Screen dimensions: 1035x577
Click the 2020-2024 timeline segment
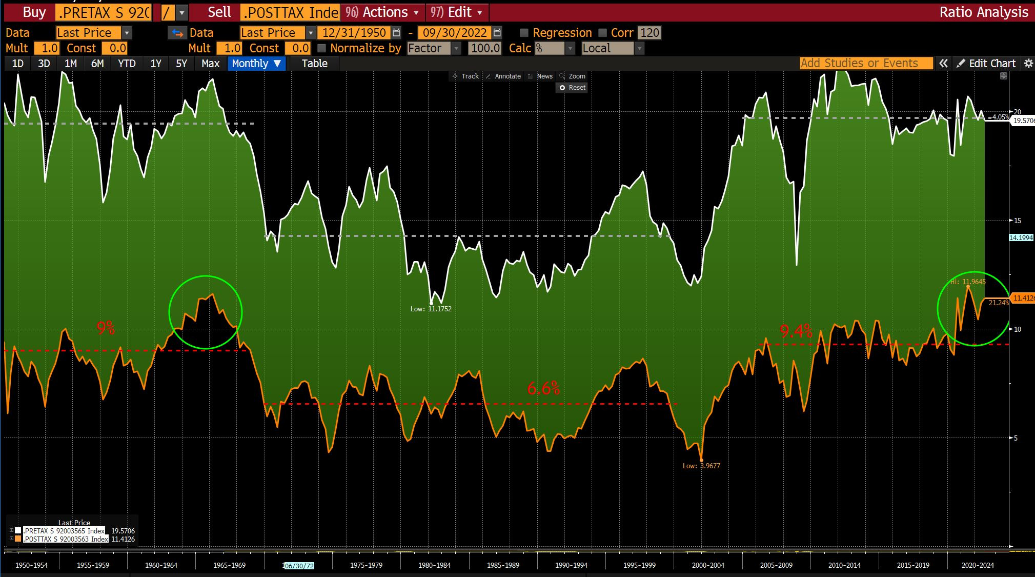[978, 565]
